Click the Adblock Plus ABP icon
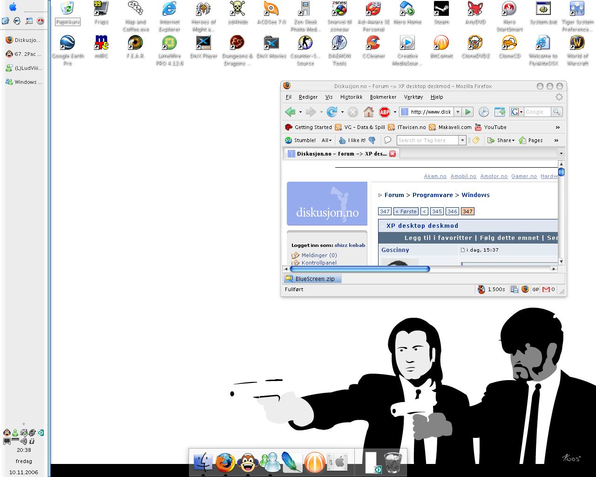The width and height of the screenshot is (596, 477). (385, 112)
